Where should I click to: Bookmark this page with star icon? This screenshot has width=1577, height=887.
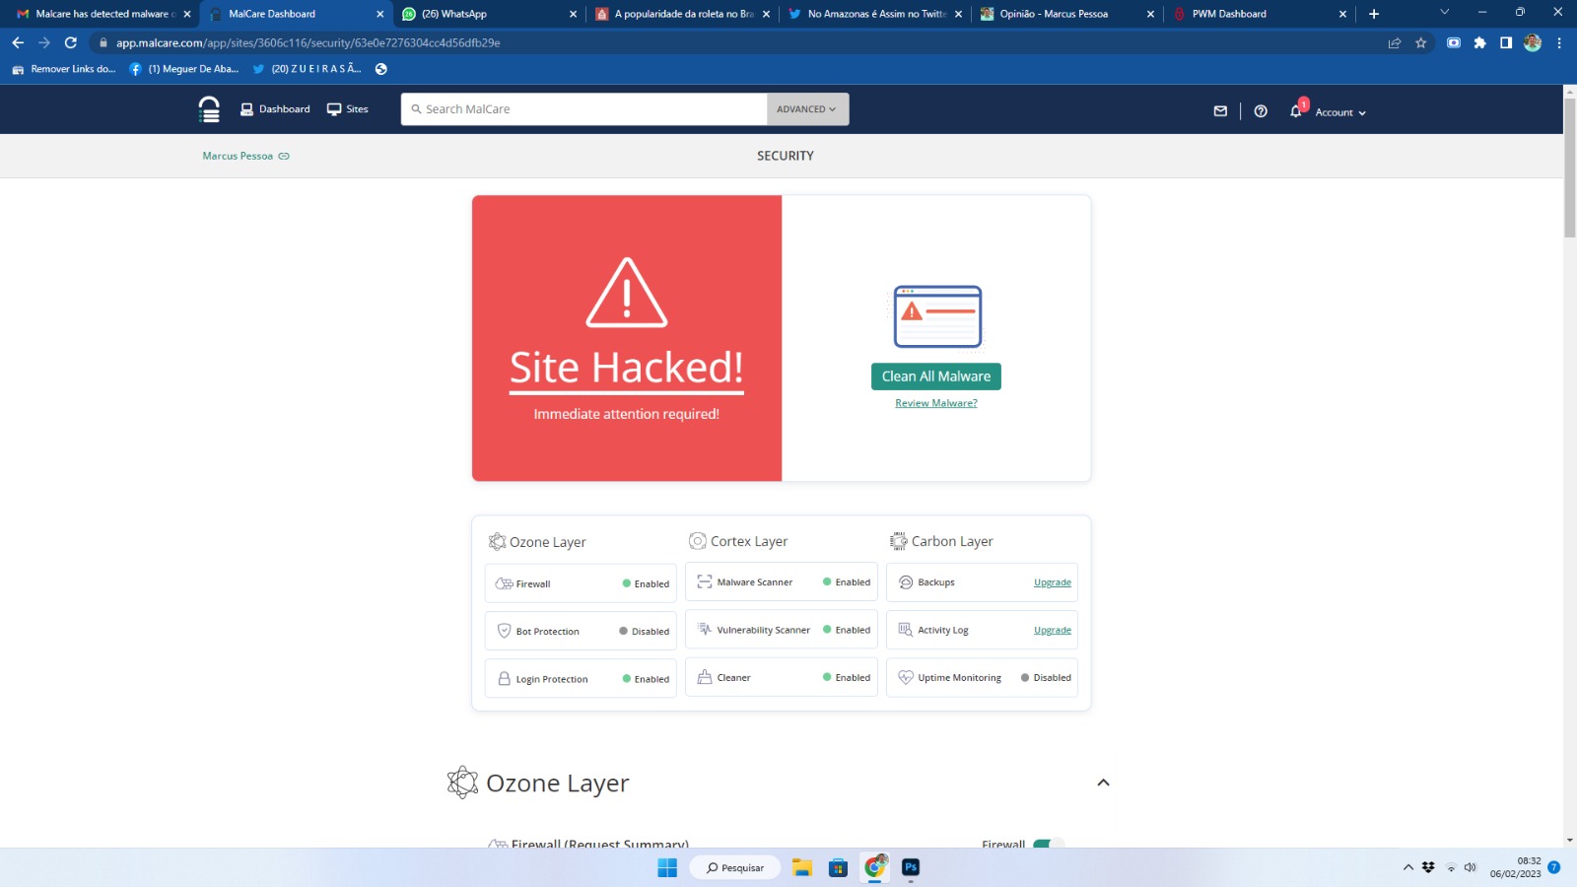coord(1420,42)
